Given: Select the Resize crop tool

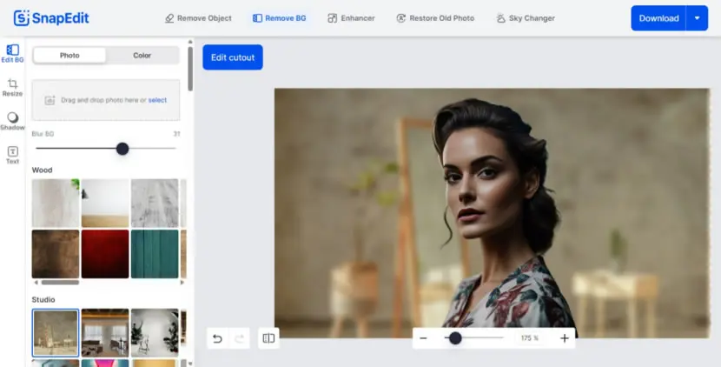Looking at the screenshot, I should click(x=12, y=87).
